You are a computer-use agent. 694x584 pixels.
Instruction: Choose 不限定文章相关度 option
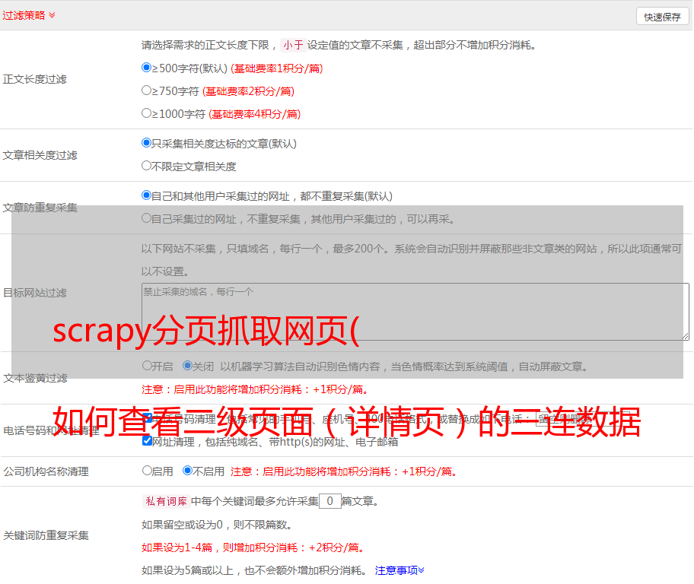(x=147, y=166)
